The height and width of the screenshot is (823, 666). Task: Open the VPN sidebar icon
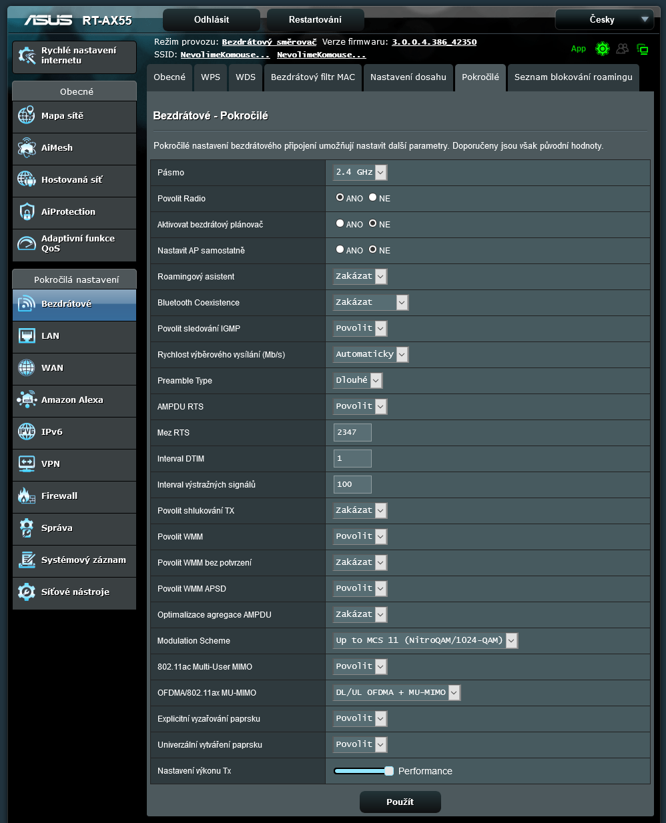pos(27,464)
